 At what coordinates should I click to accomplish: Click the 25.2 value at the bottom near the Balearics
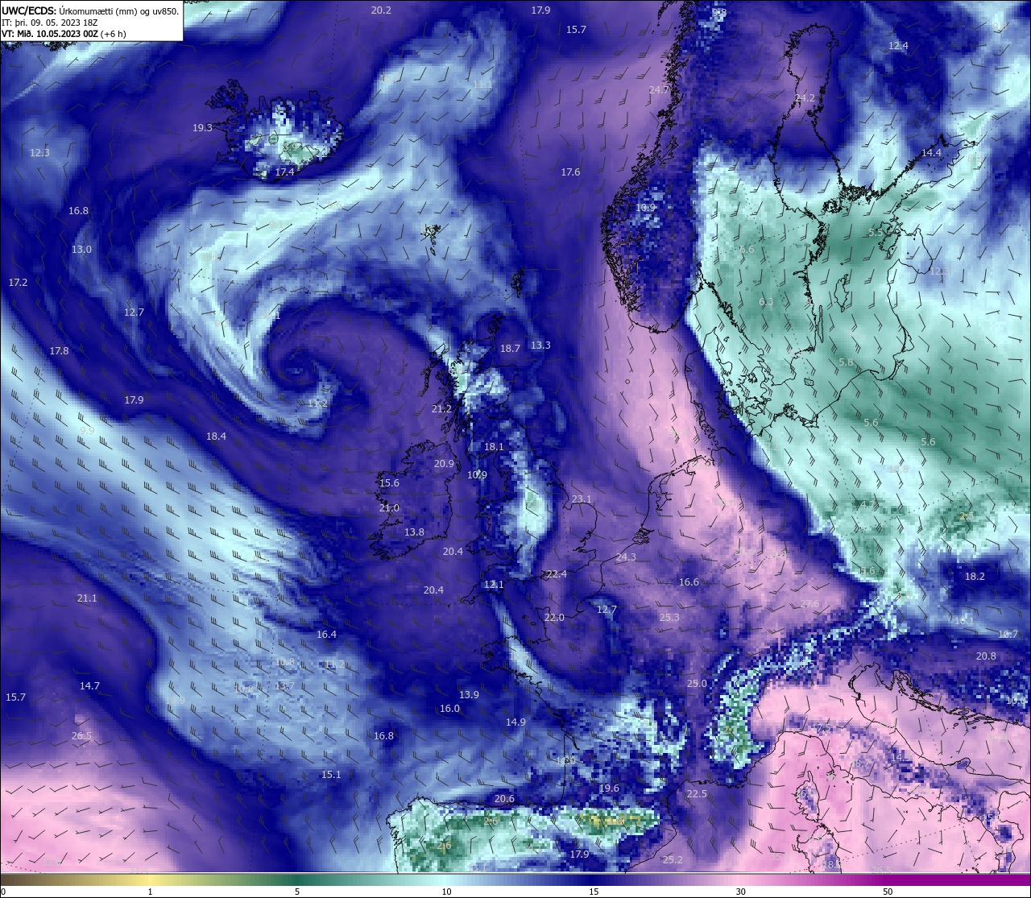pos(673,860)
